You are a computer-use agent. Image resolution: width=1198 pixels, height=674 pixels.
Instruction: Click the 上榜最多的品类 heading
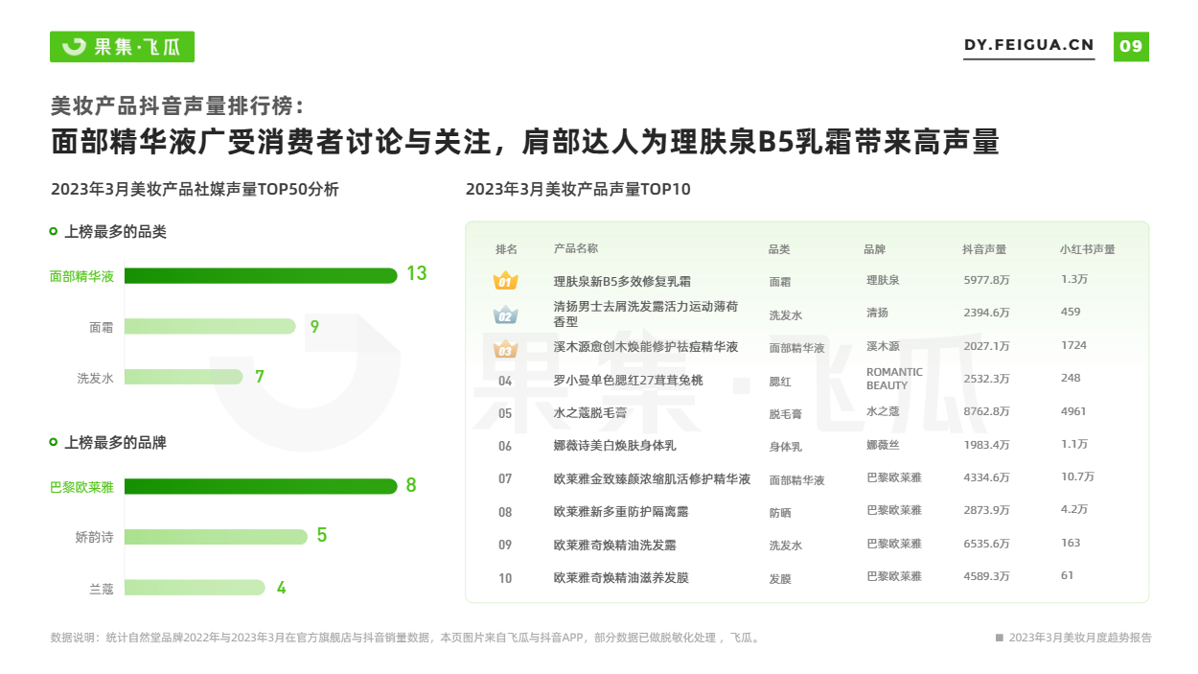[x=115, y=232]
